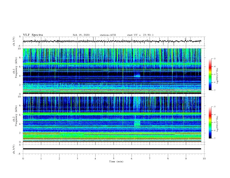Click time-axis tick label "4"
This screenshot has height=178, width=230.
point(96,159)
